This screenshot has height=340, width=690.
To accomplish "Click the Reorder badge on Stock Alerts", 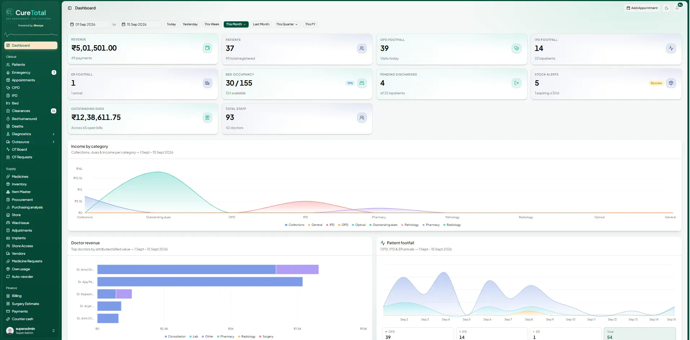I will [x=656, y=83].
